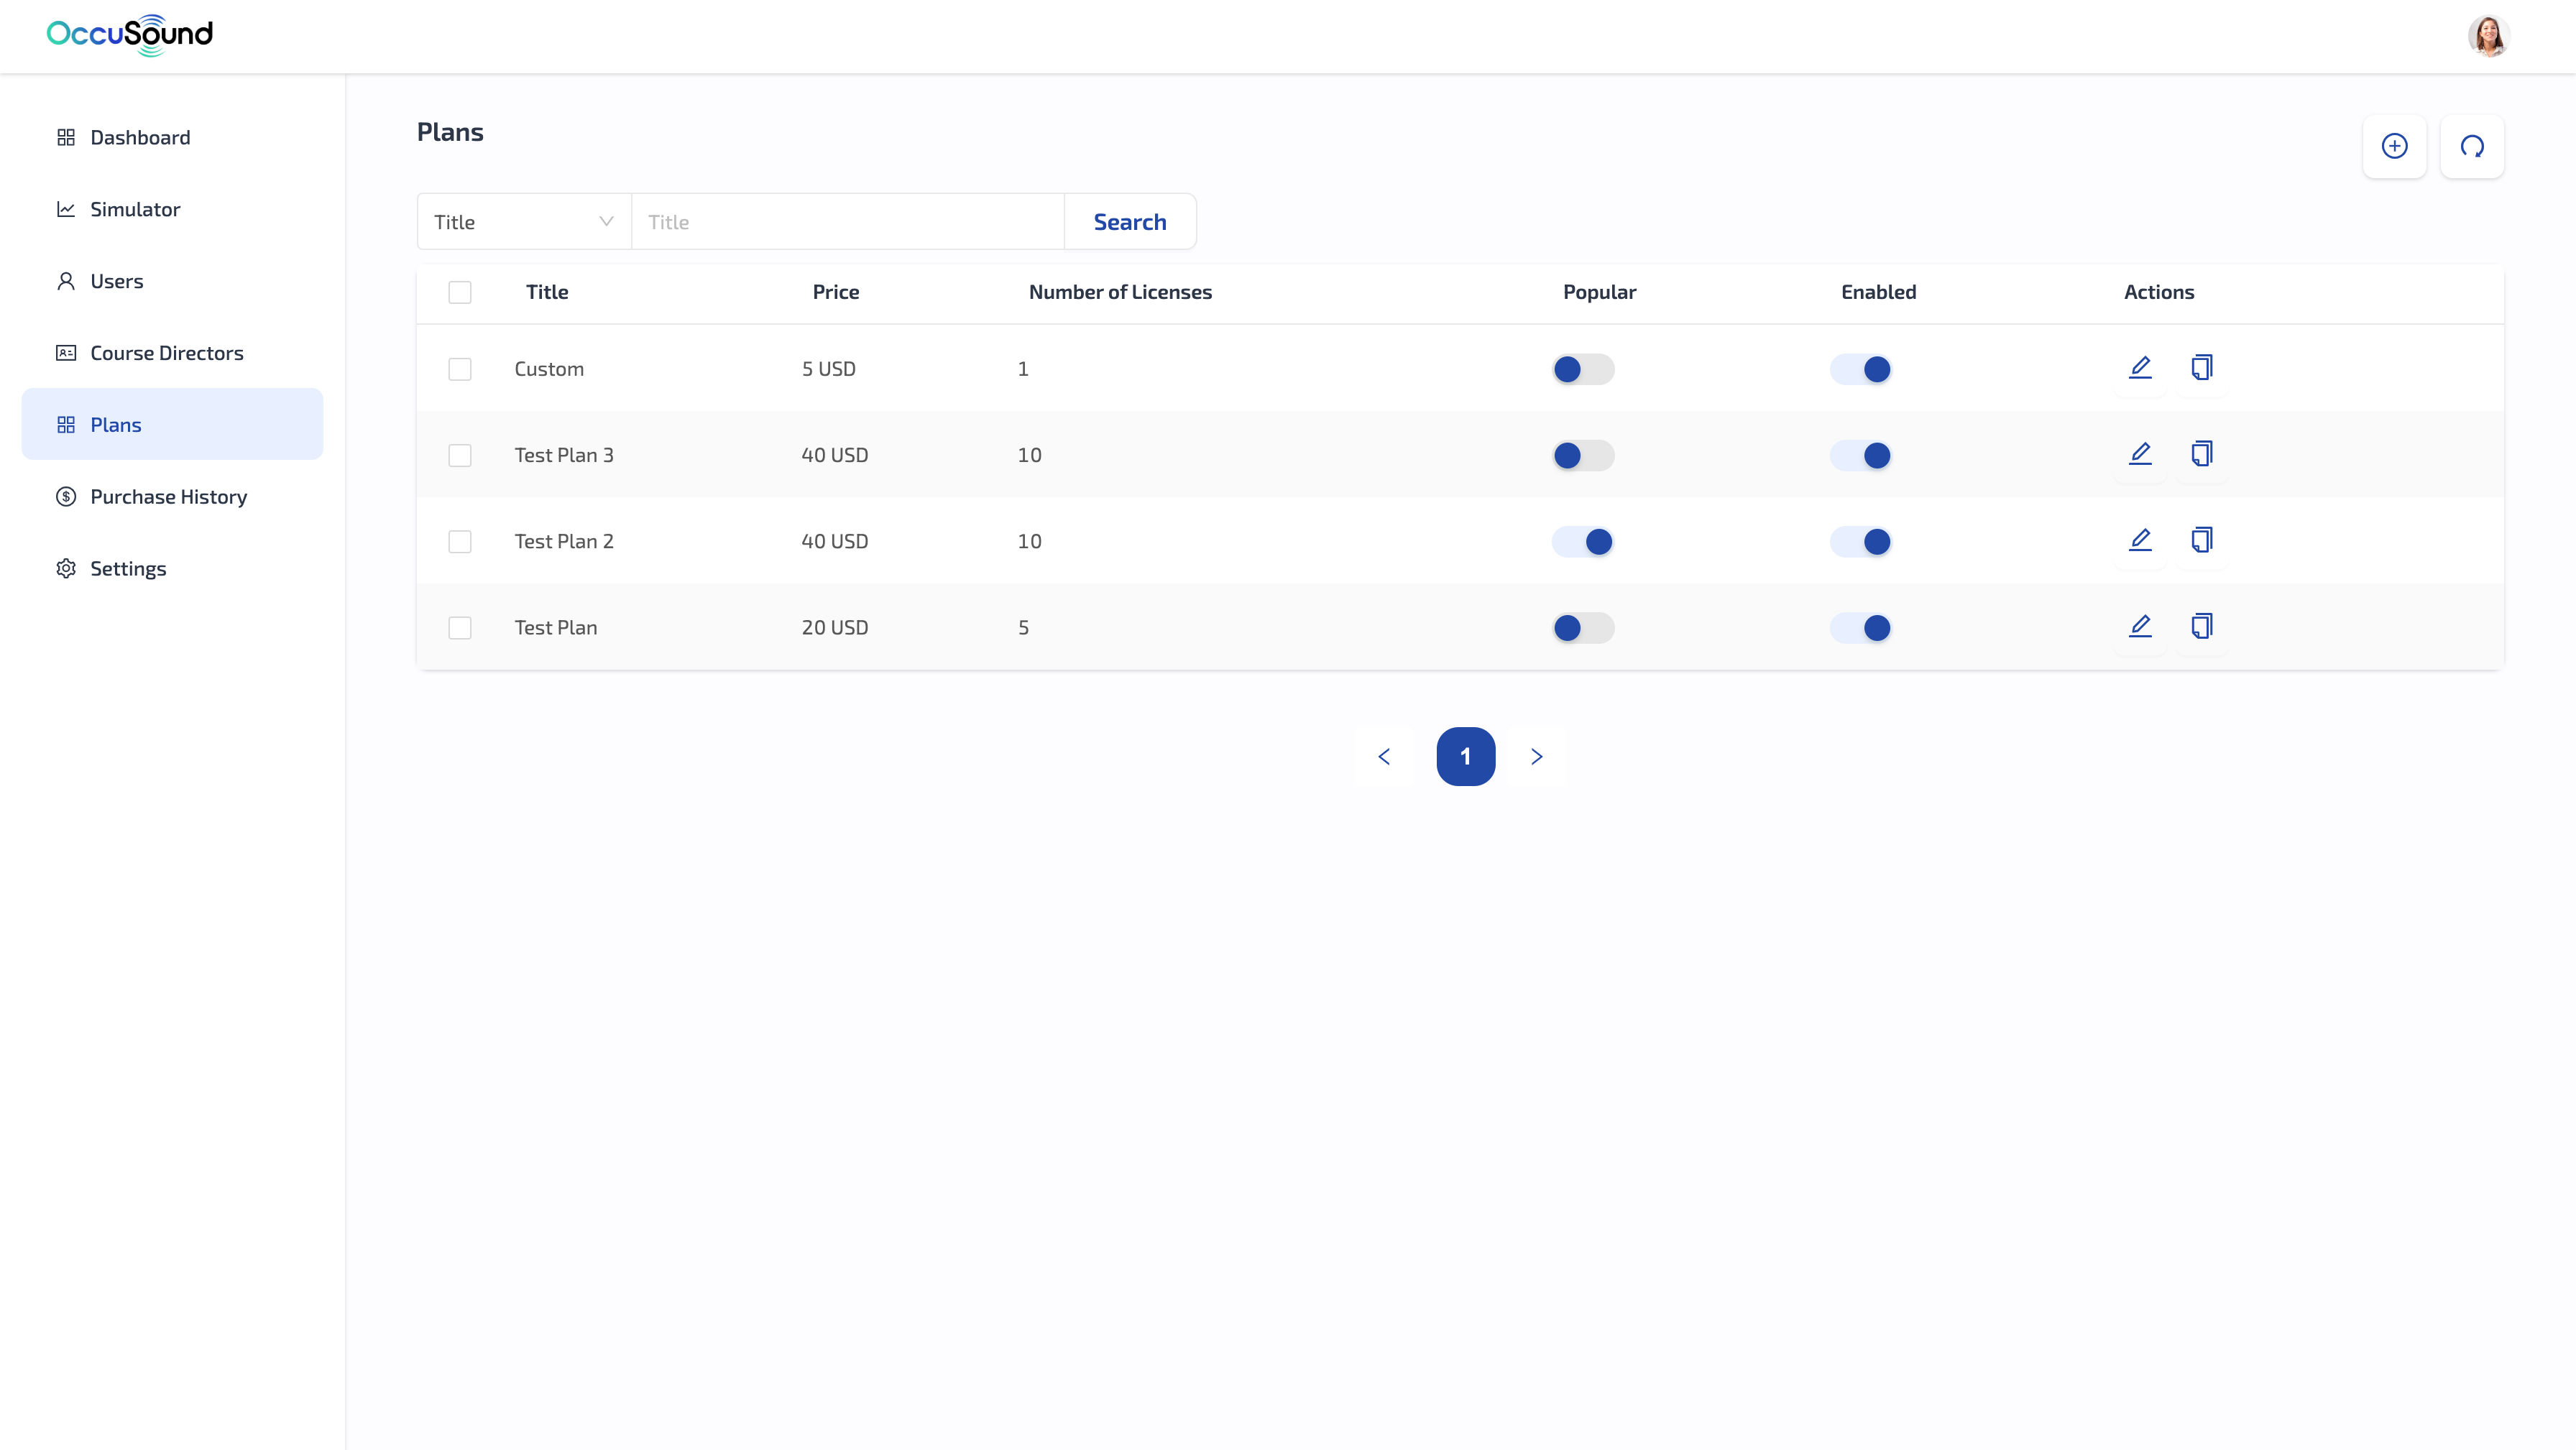Click the 5 USD price cell
The image size is (2576, 1450).
(x=829, y=369)
